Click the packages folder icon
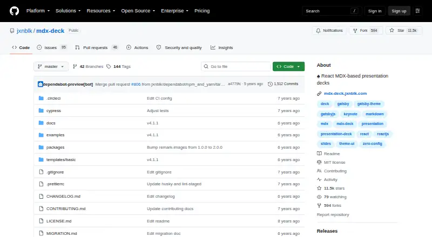This screenshot has height=237, width=432. 41,148
